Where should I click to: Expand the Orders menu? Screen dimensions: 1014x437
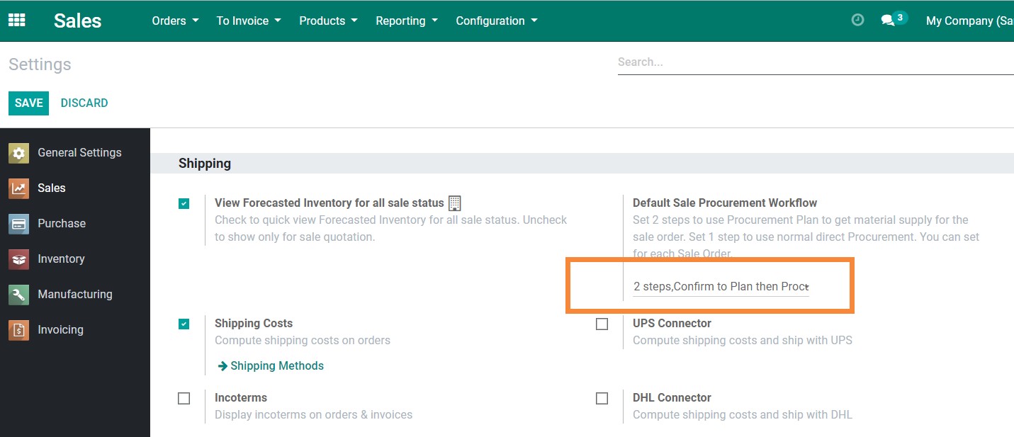pos(175,21)
